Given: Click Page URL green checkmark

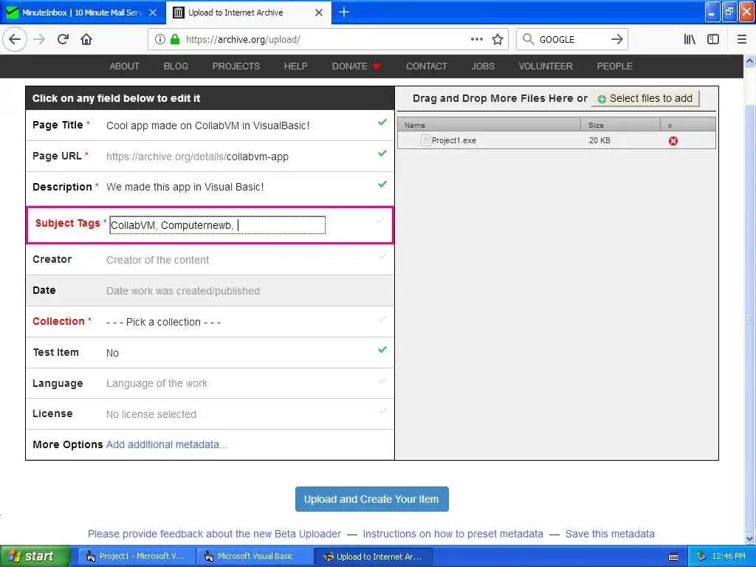Looking at the screenshot, I should (x=382, y=154).
